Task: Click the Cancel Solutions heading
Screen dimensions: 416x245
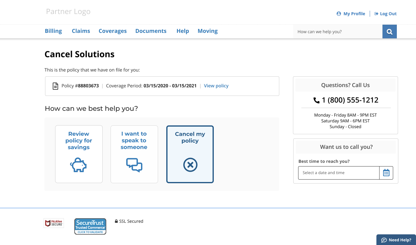Action: click(79, 54)
